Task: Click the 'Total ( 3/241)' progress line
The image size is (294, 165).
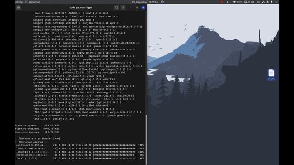Action: pos(80,159)
